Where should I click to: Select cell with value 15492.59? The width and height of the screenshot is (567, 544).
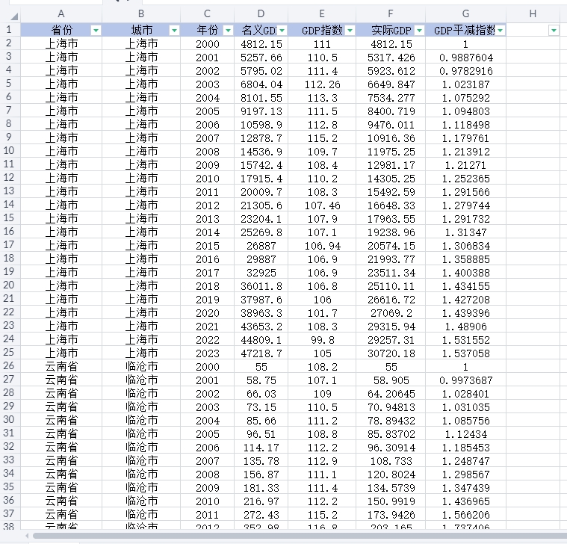tap(391, 191)
